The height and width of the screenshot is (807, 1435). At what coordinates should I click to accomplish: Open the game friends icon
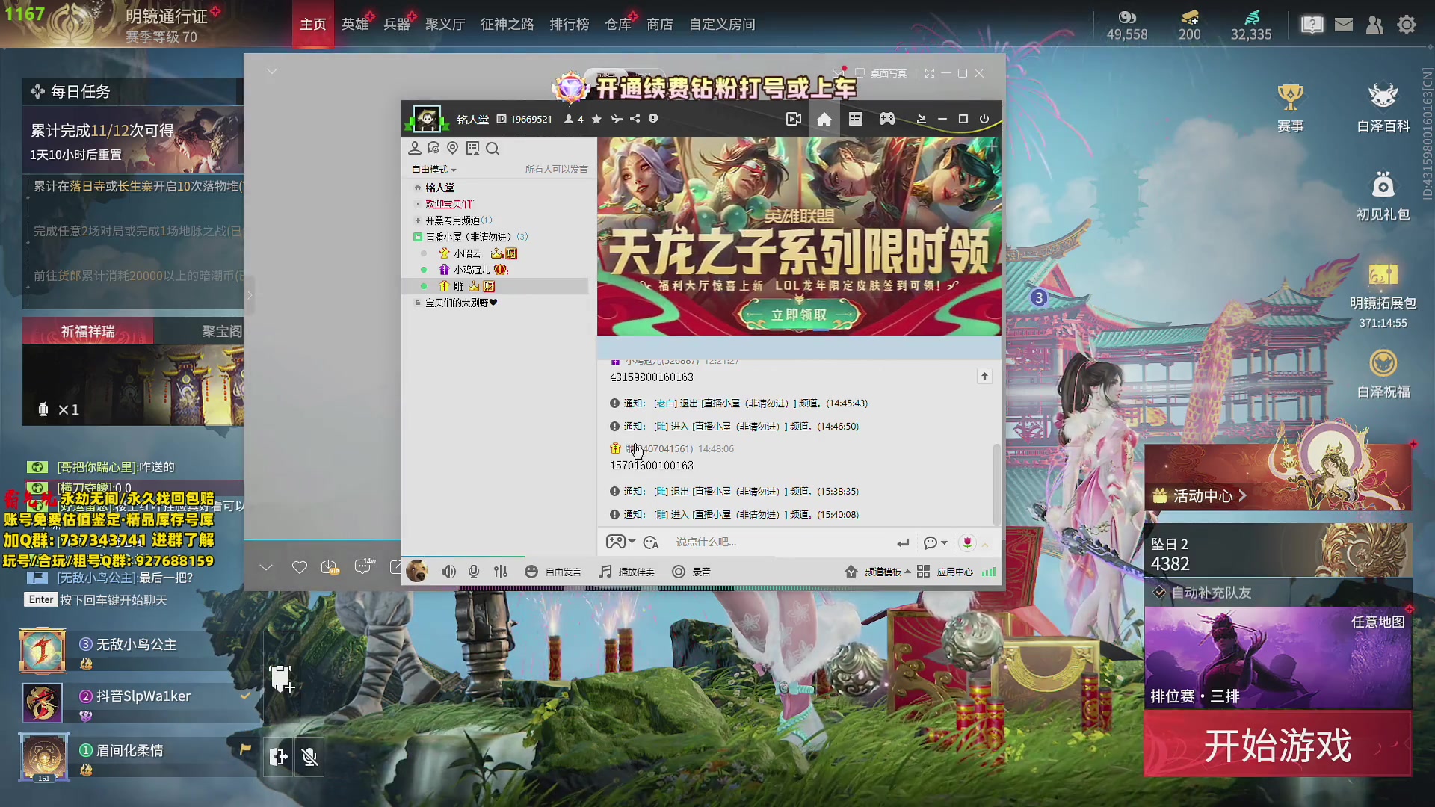(1374, 25)
